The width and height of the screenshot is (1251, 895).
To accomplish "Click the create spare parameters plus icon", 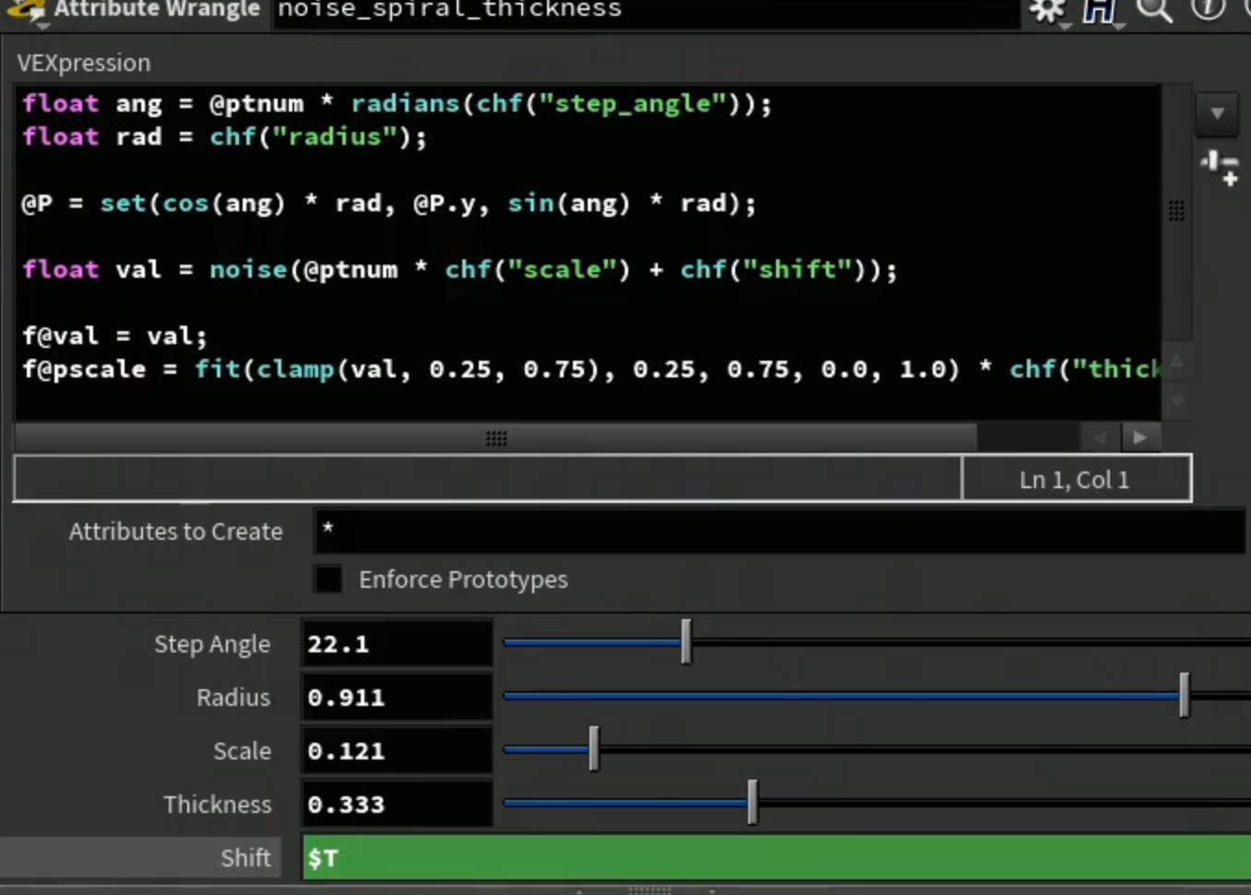I will 1220,170.
